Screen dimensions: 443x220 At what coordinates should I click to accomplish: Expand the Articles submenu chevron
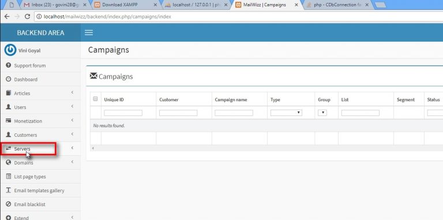[72, 92]
